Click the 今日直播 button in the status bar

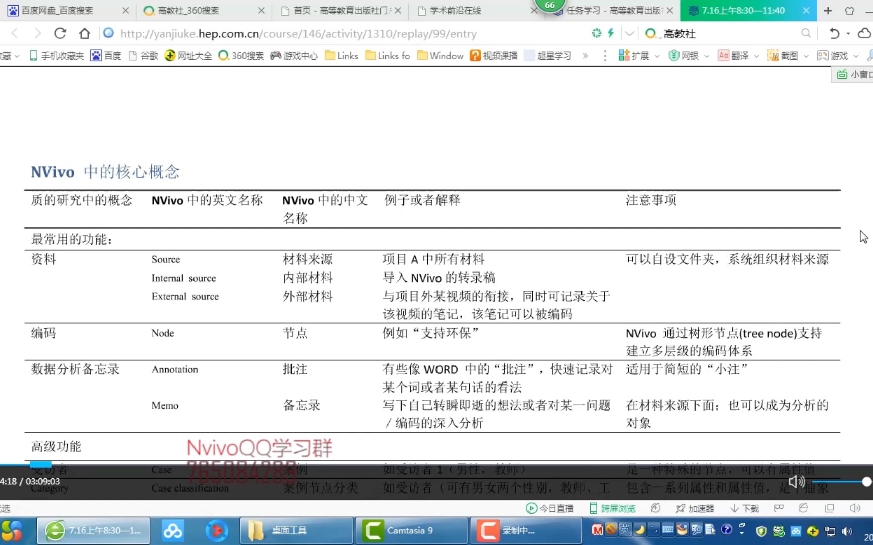coord(550,508)
